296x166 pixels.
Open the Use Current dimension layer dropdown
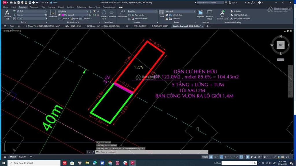[x=87, y=15]
